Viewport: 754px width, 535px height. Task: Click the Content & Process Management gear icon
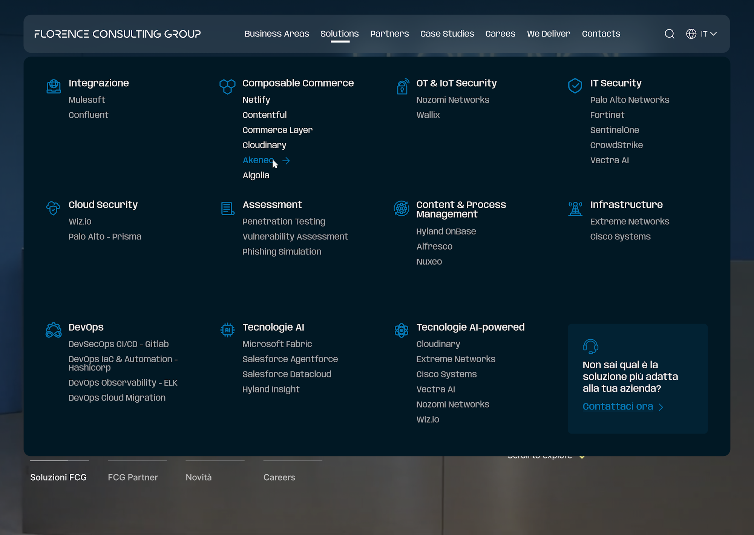(402, 208)
